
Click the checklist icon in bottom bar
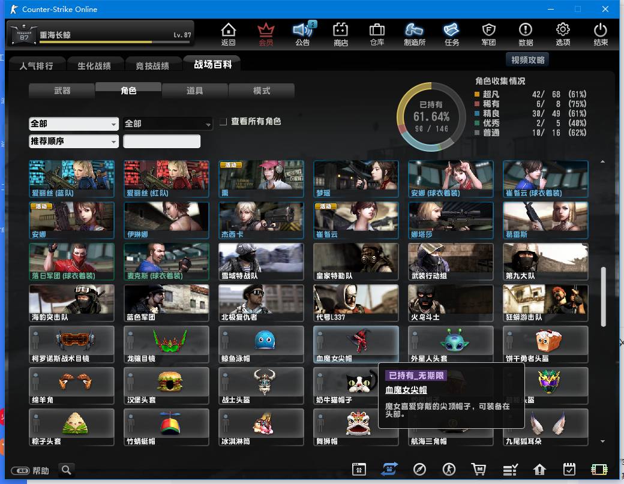(x=510, y=470)
